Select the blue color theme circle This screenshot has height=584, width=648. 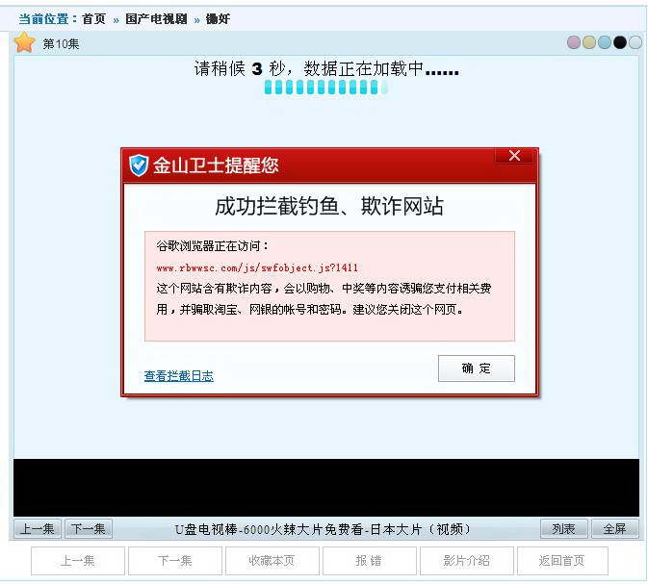tap(605, 42)
